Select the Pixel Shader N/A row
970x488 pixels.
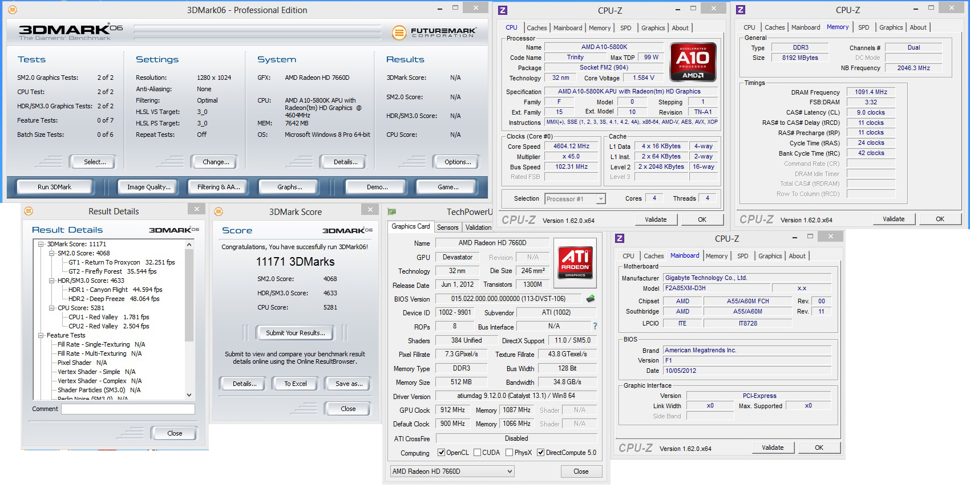pos(82,363)
